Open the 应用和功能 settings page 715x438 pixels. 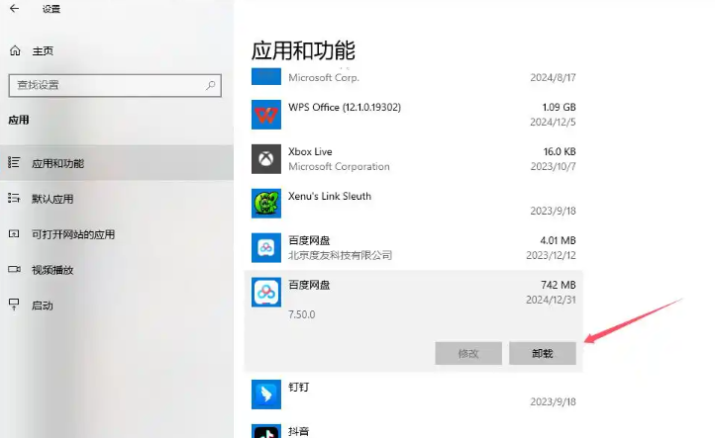(117, 163)
